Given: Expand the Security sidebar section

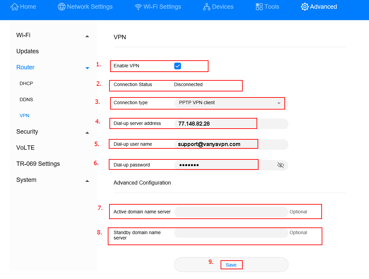Looking at the screenshot, I should pos(87,132).
